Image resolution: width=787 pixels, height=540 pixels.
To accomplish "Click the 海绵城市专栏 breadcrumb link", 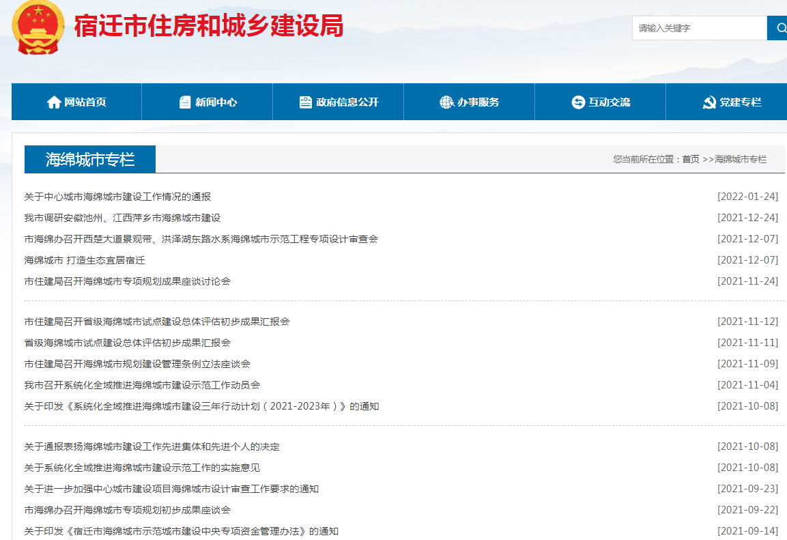I will pyautogui.click(x=741, y=159).
